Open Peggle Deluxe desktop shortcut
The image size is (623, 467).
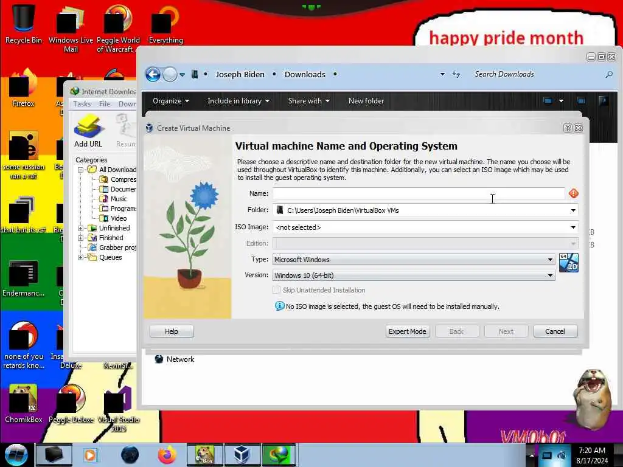point(71,404)
